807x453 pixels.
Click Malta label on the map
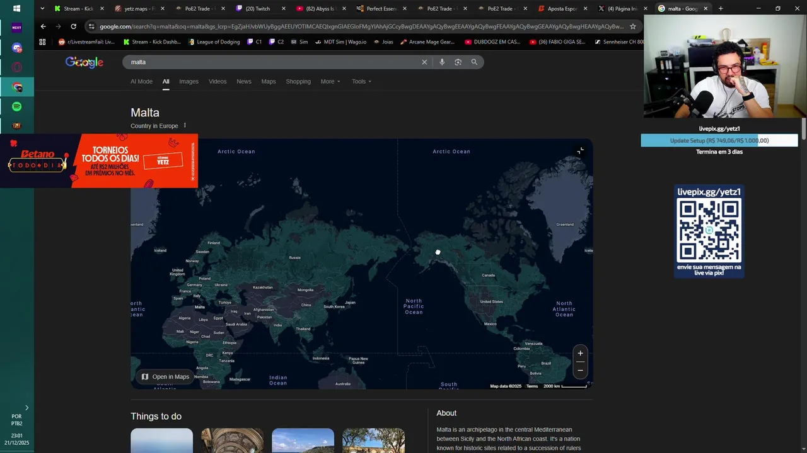[x=200, y=307]
